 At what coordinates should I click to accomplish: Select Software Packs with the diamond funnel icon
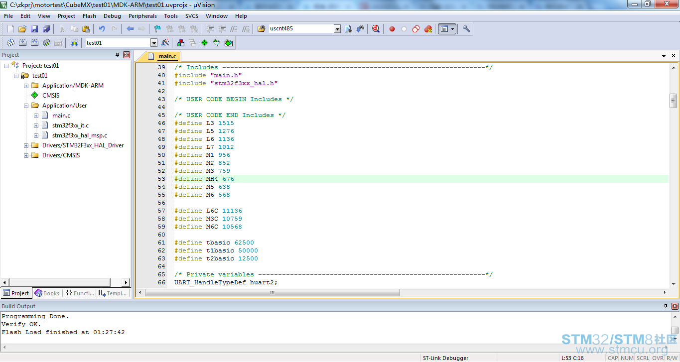217,43
